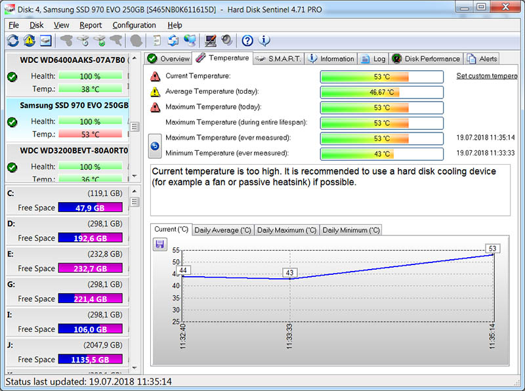Image resolution: width=525 pixels, height=391 pixels.
Task: Open the configuration laptop toolbar icon
Action: [210, 41]
